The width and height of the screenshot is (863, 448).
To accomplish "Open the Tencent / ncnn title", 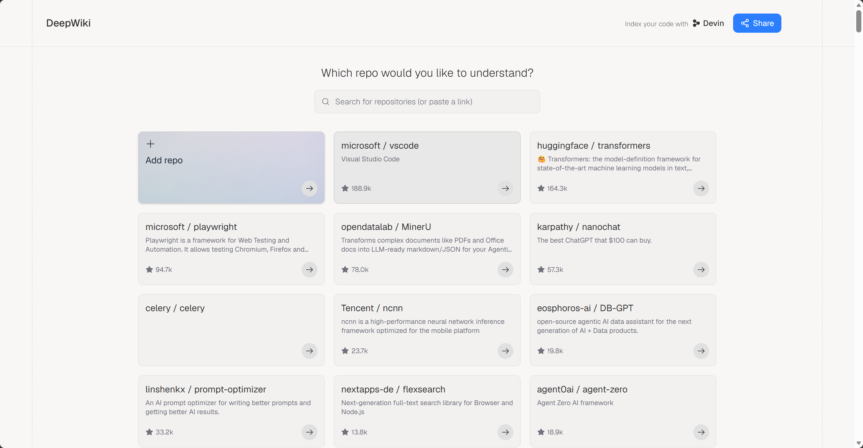I will pyautogui.click(x=372, y=308).
